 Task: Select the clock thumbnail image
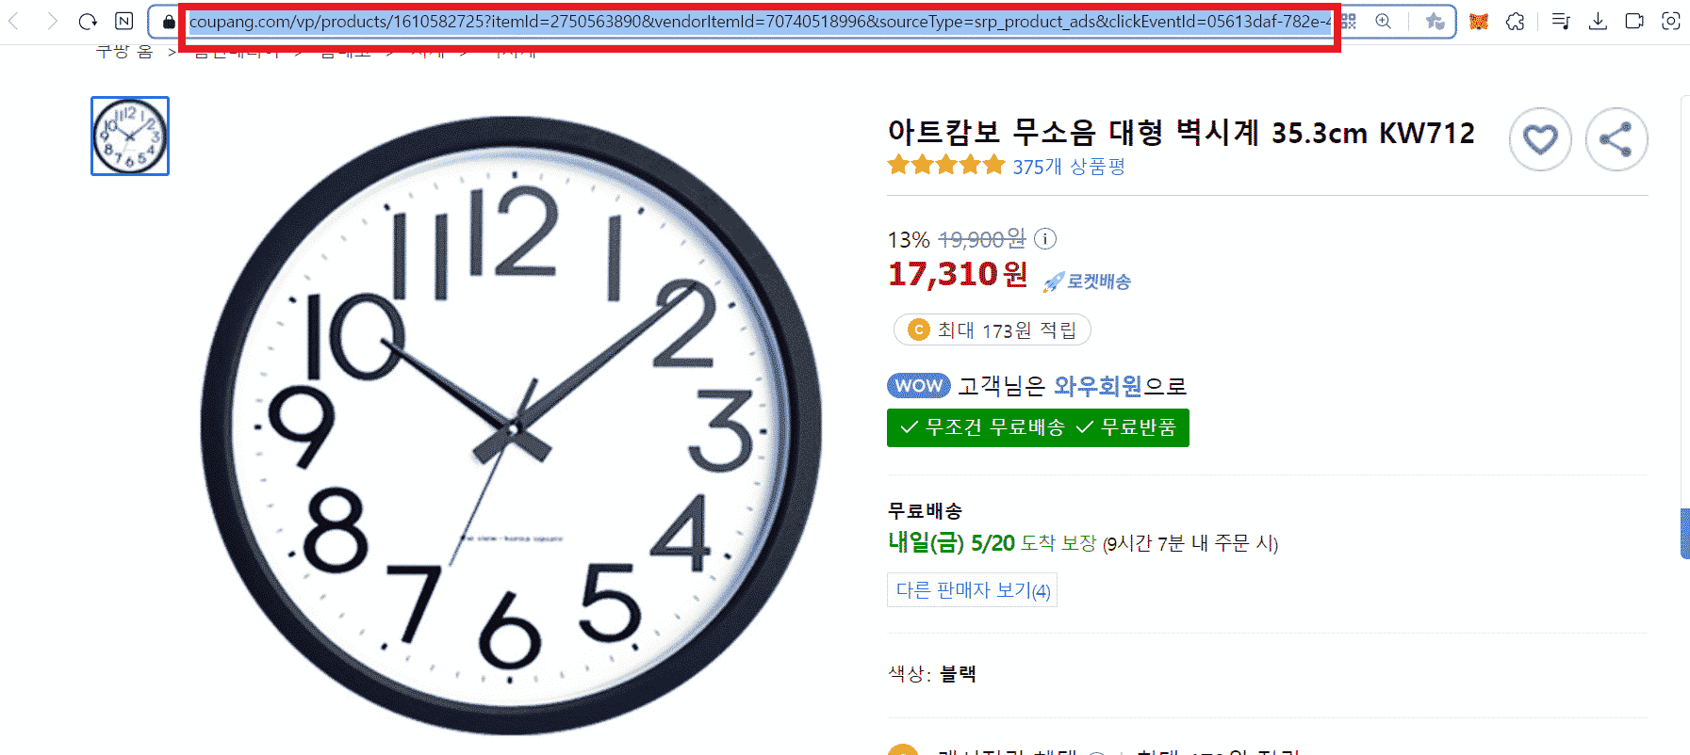(130, 136)
